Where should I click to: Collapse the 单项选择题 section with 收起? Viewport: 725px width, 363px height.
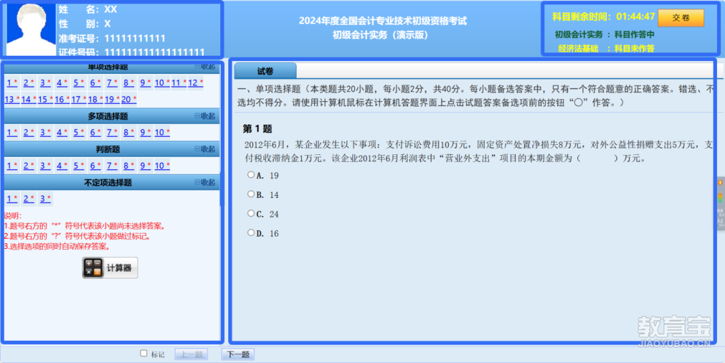point(205,66)
